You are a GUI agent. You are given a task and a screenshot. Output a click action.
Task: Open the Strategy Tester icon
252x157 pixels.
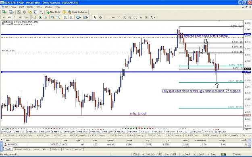[41, 12]
